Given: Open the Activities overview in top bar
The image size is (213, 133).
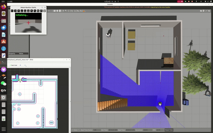Looking at the screenshot, I should [3, 1].
